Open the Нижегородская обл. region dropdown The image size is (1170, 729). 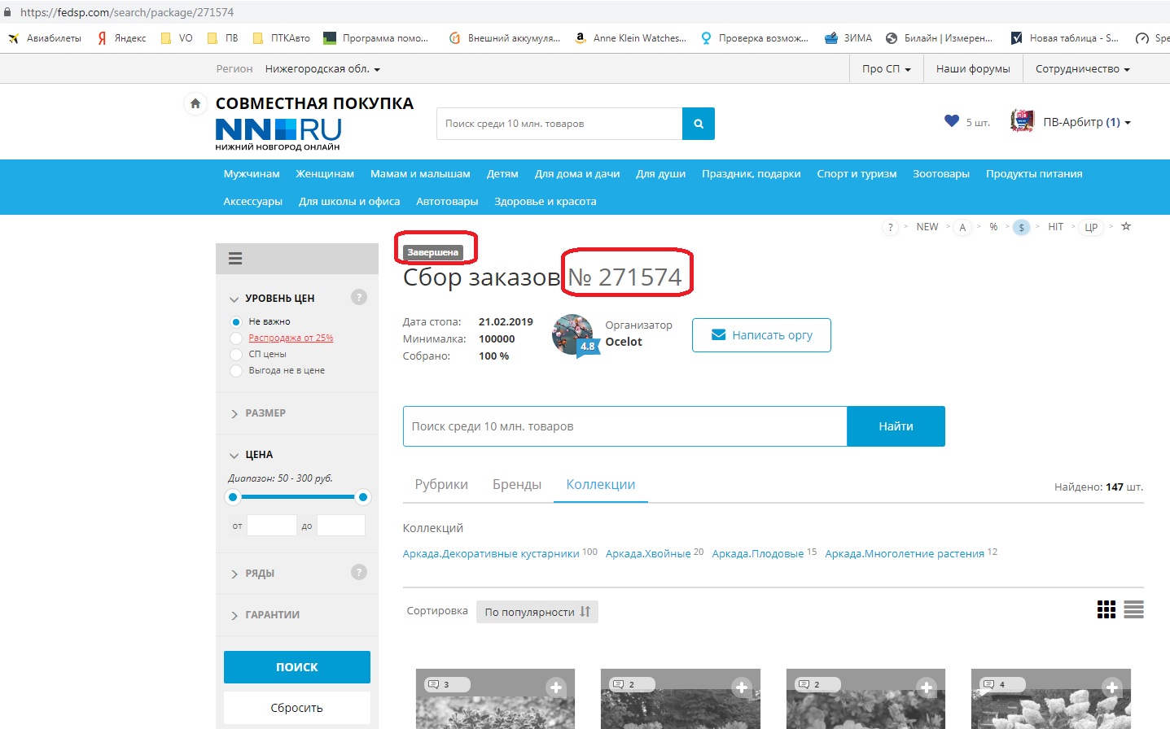click(x=322, y=69)
